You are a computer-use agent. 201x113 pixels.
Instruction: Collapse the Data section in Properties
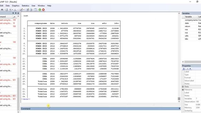point(183,87)
